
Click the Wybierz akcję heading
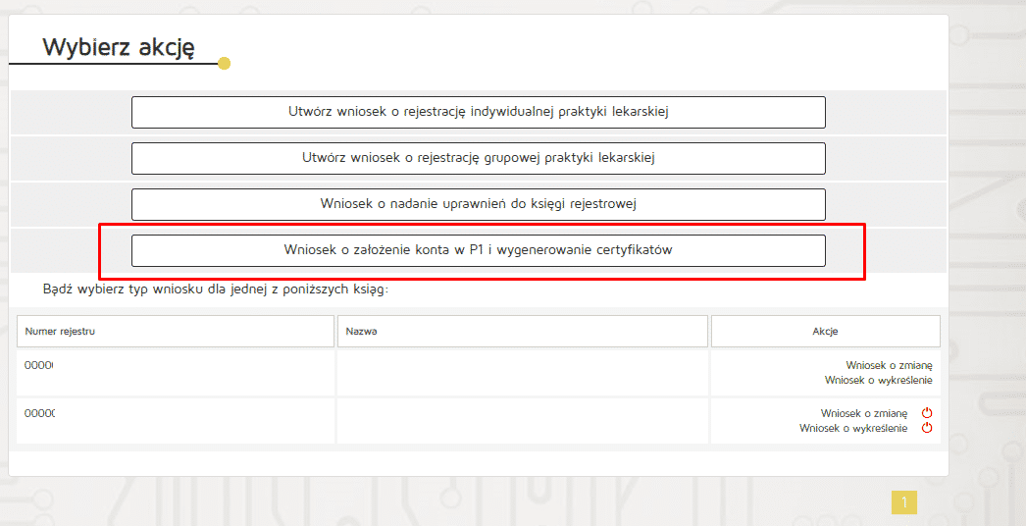(x=119, y=47)
